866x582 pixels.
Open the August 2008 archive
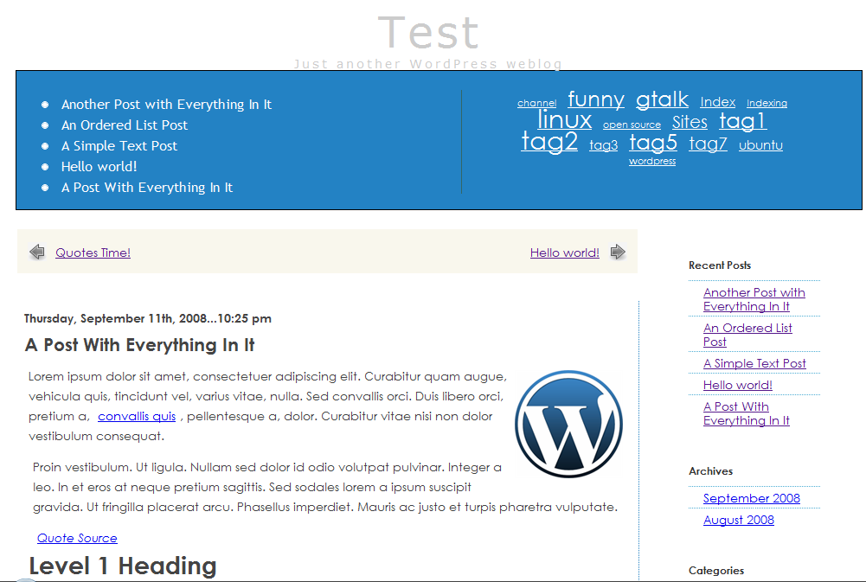coord(738,520)
